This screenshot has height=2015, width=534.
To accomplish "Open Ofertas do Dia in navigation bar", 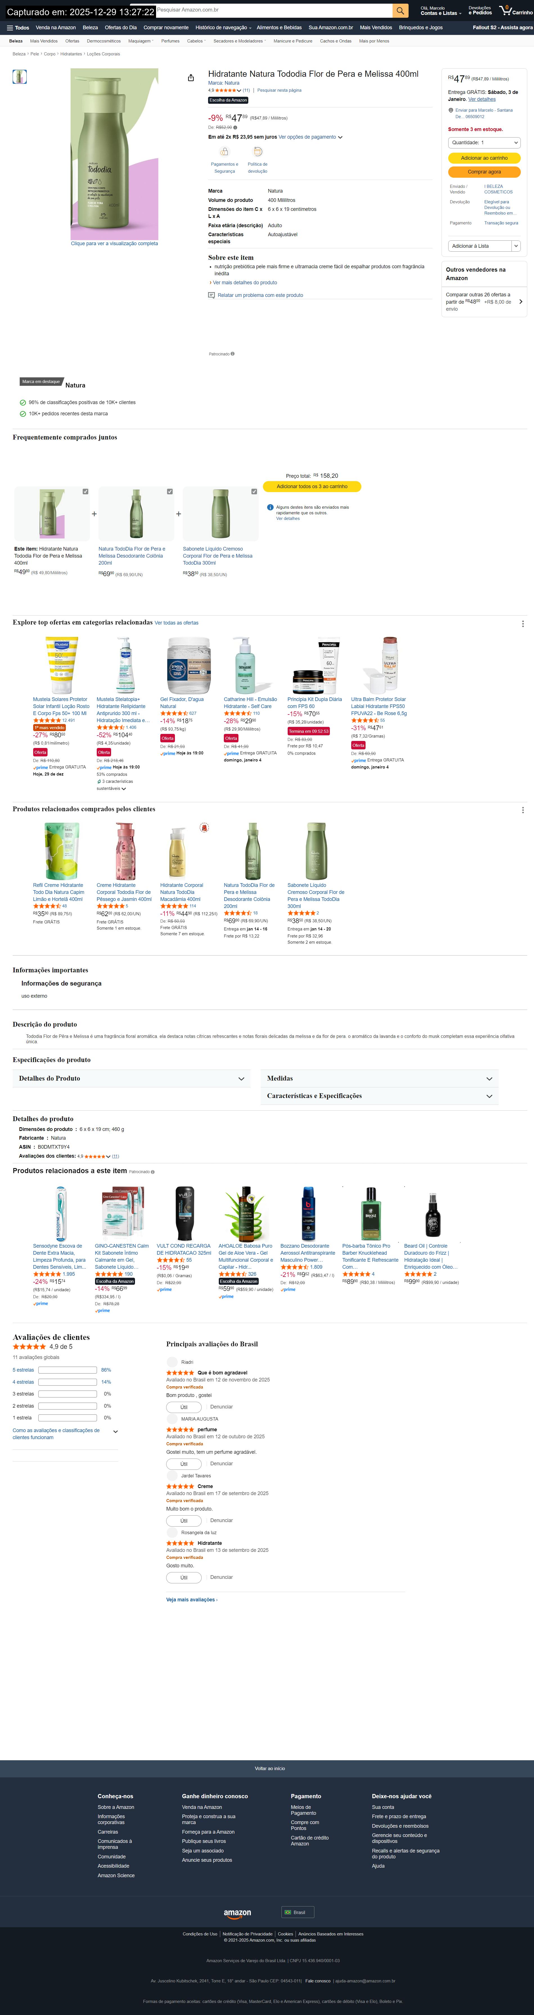I will click(x=120, y=27).
